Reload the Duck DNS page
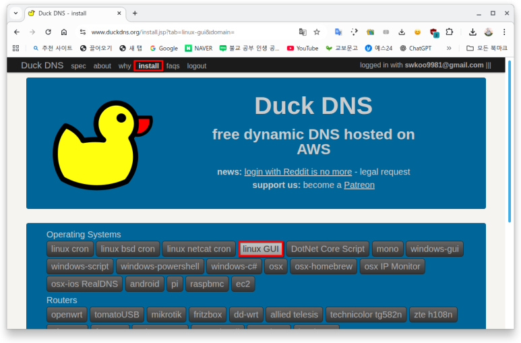521x343 pixels. point(48,32)
